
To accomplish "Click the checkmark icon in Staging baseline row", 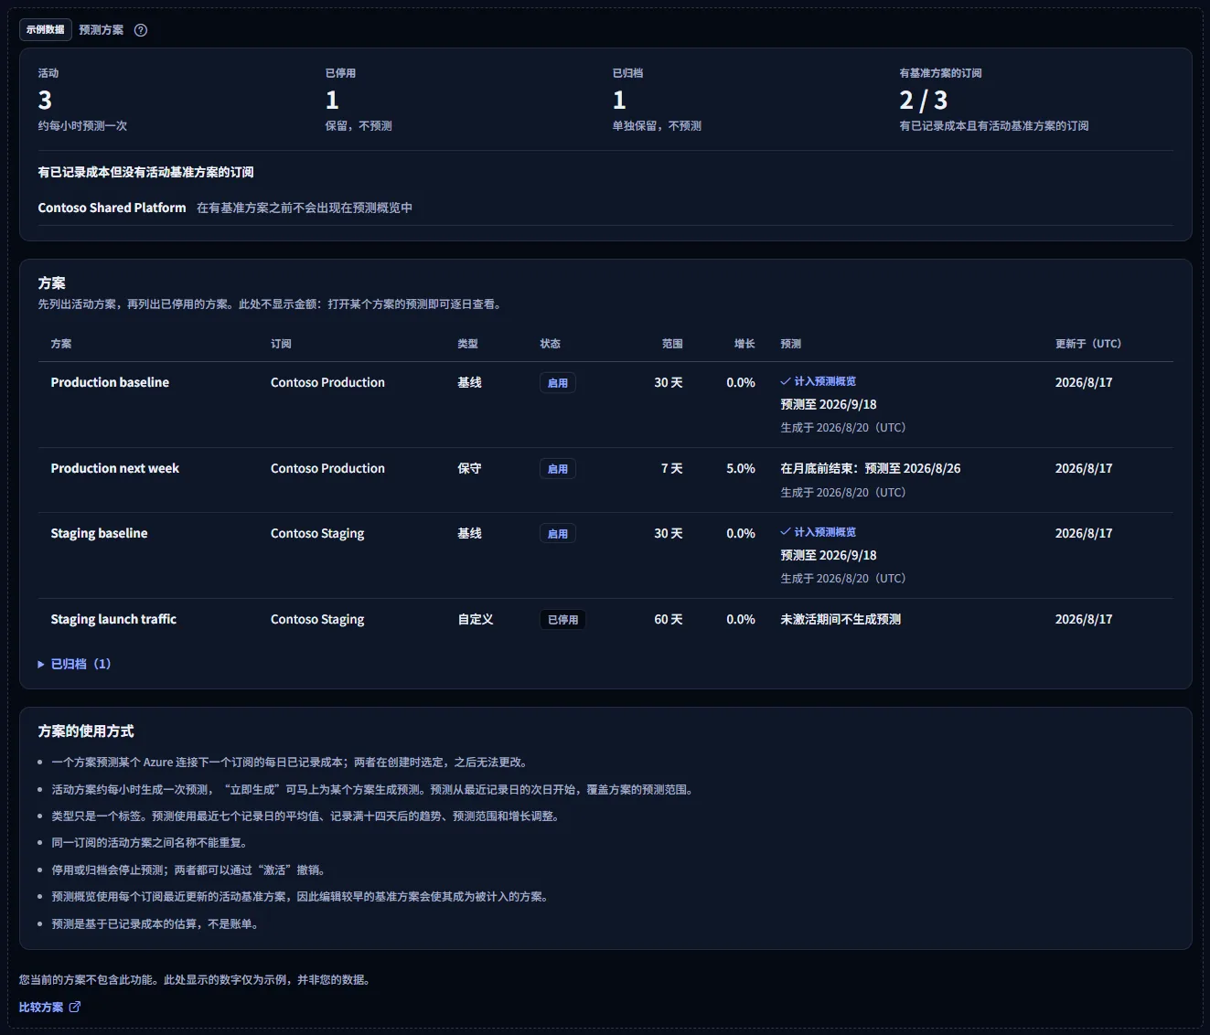I will pos(786,532).
